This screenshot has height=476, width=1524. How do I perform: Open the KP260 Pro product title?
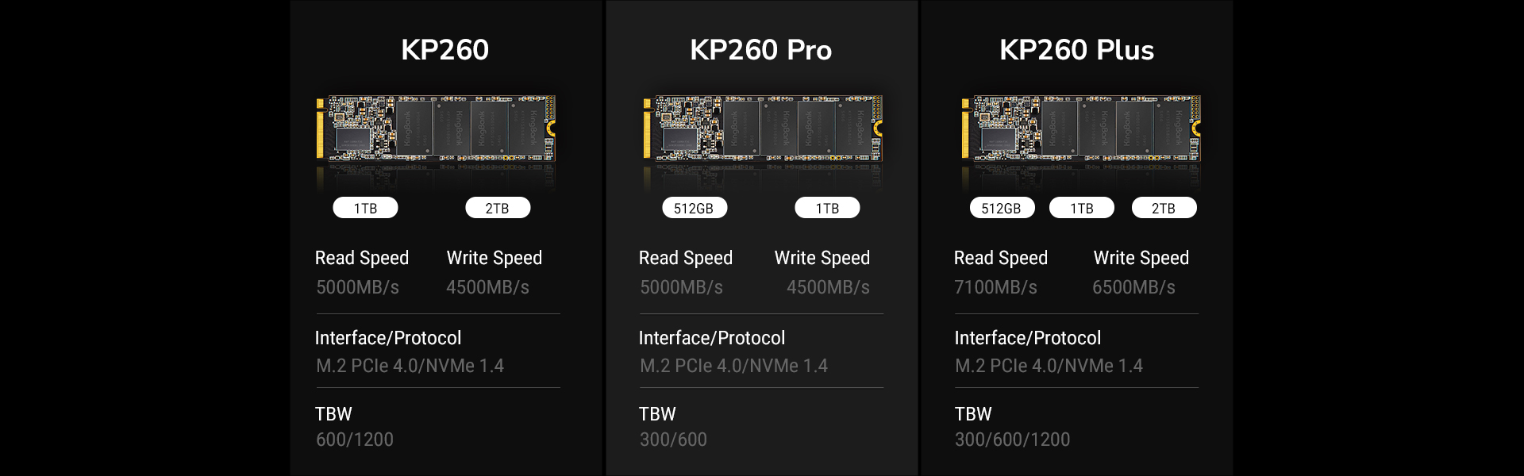click(761, 50)
